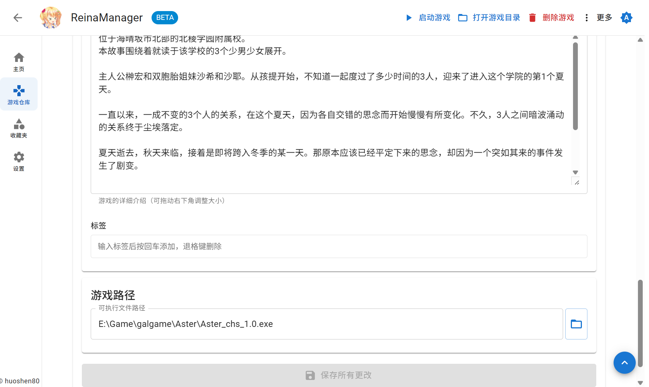Click the page scrollbar up arrow
The image size is (649, 387).
pos(641,40)
